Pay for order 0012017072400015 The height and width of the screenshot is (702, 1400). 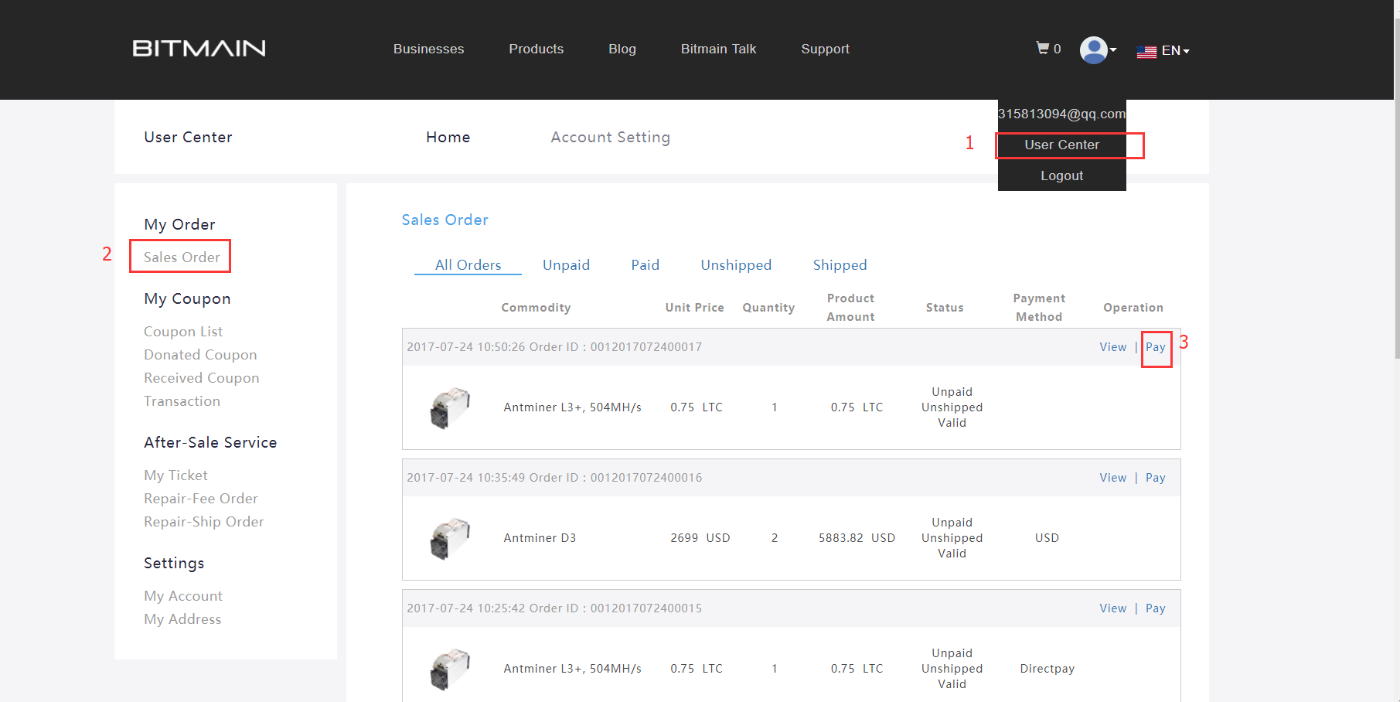[1155, 608]
